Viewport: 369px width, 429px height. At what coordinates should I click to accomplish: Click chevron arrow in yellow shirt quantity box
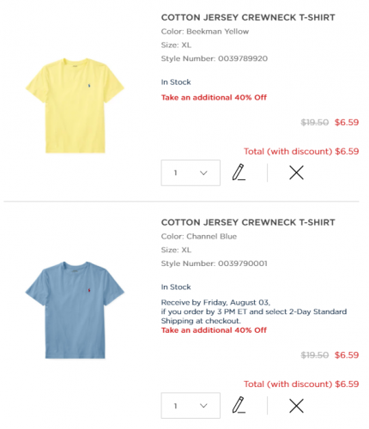pyautogui.click(x=203, y=172)
